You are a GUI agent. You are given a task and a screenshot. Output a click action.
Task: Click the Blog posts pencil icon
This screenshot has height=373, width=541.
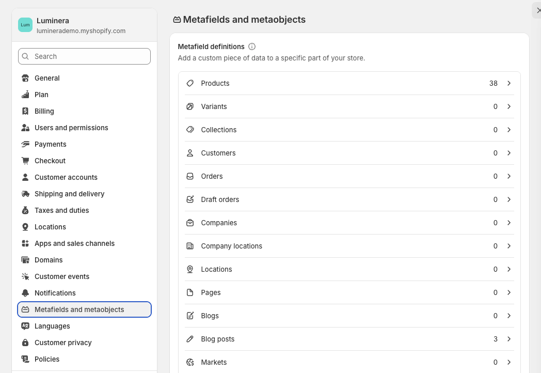pyautogui.click(x=189, y=339)
